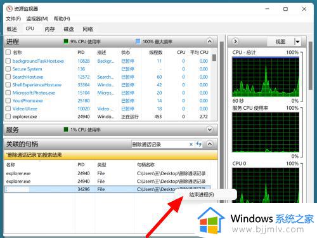317x238 pixels.
Task: Click the CPU 0 graph
Action: (266, 185)
